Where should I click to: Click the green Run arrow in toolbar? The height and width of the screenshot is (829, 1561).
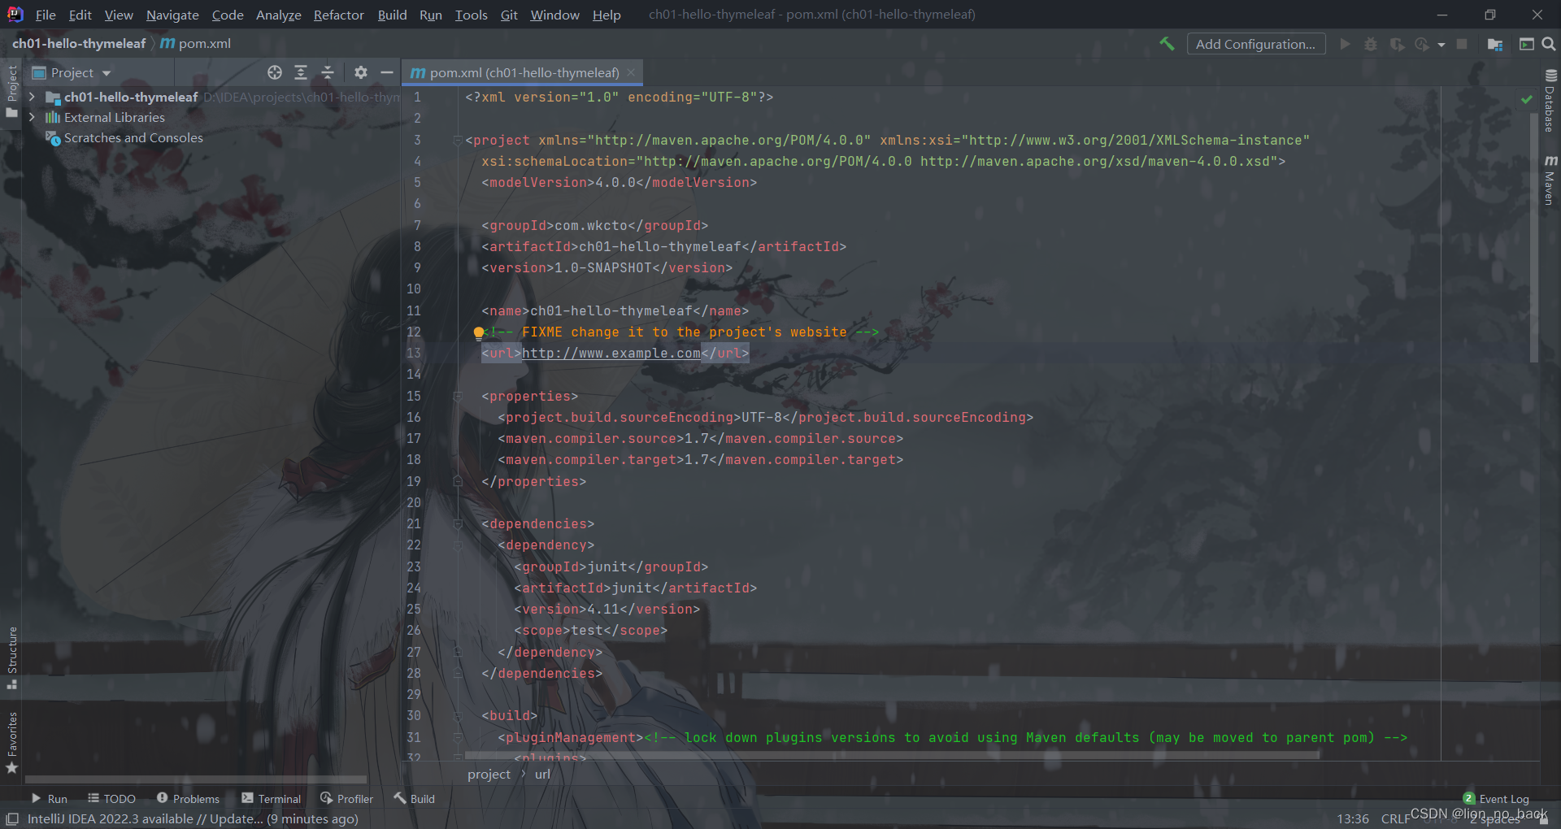(x=1346, y=44)
